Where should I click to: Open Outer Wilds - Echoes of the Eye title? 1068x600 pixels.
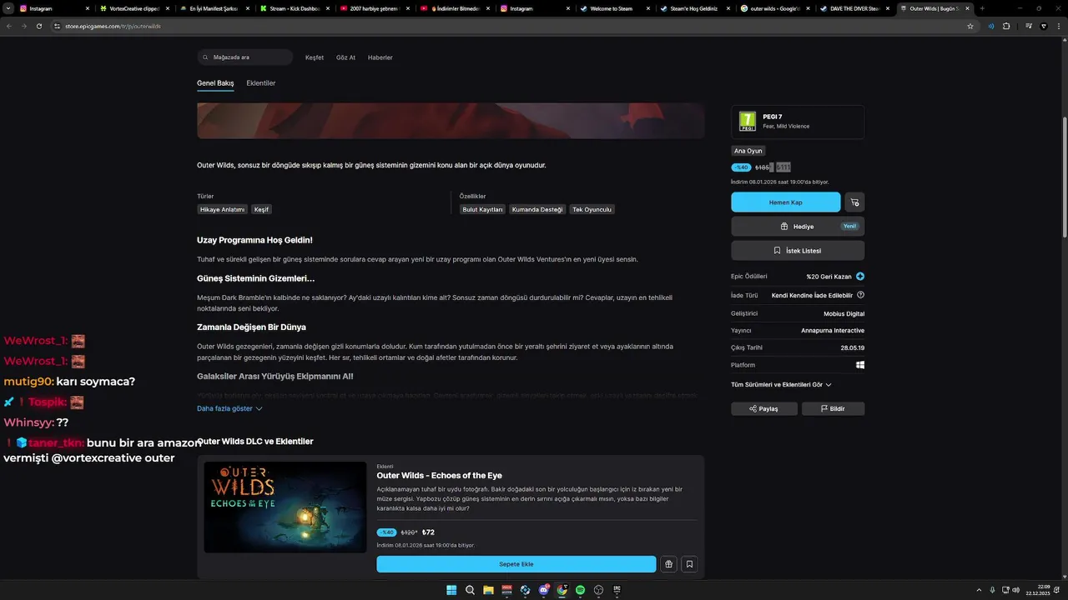(x=440, y=476)
